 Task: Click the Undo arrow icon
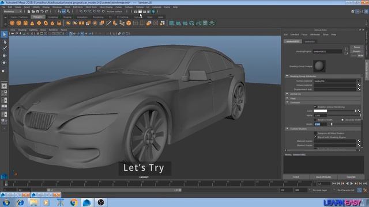[x=42, y=11]
